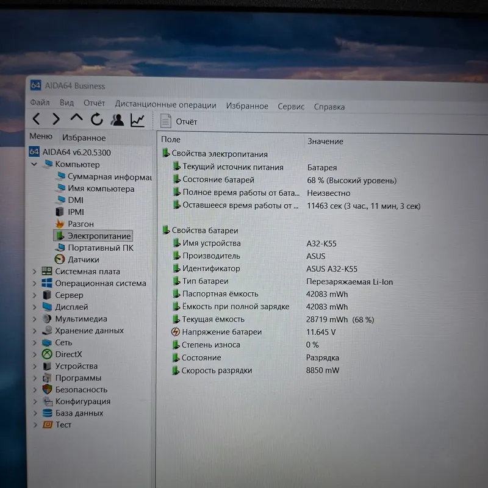
Task: Open the Избранное menu in the menu bar
Action: (x=247, y=106)
